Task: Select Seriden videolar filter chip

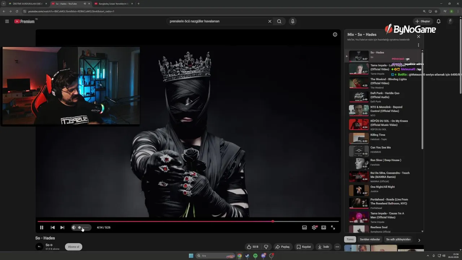Action: 370,239
